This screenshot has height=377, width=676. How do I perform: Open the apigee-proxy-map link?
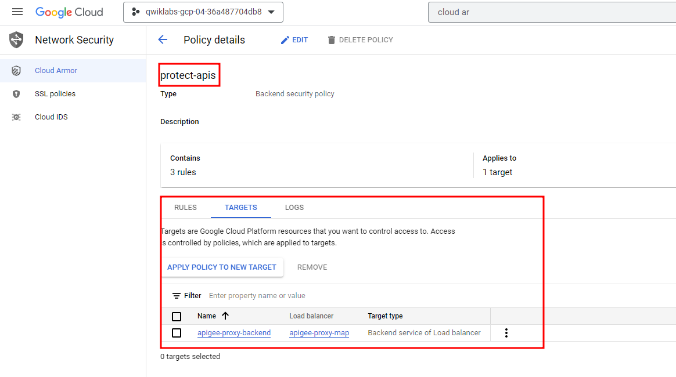tap(319, 333)
